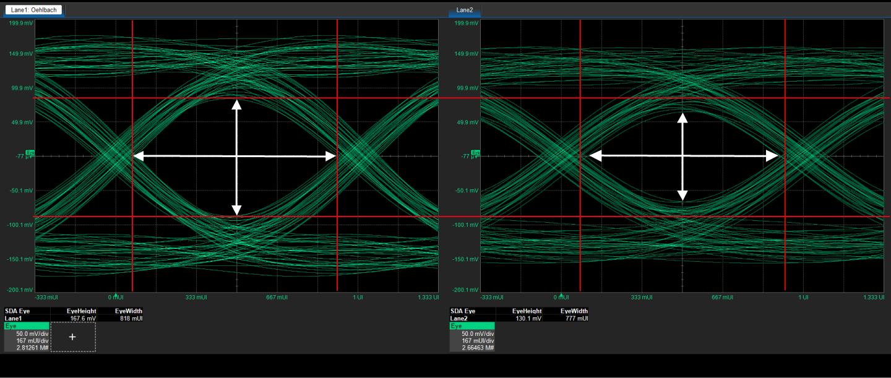Select the SDA Eye table header for Lane2
The height and width of the screenshot is (378, 891).
point(463,311)
